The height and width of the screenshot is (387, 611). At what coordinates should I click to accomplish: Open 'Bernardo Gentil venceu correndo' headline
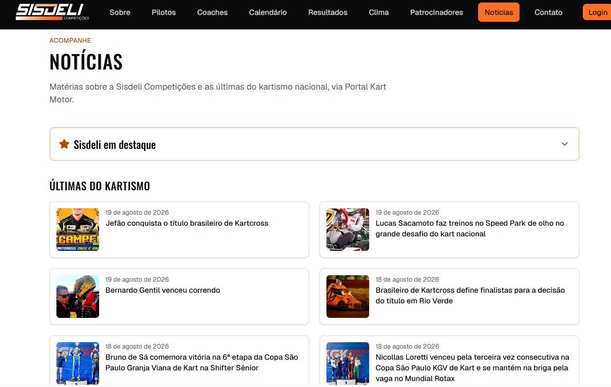pos(163,290)
